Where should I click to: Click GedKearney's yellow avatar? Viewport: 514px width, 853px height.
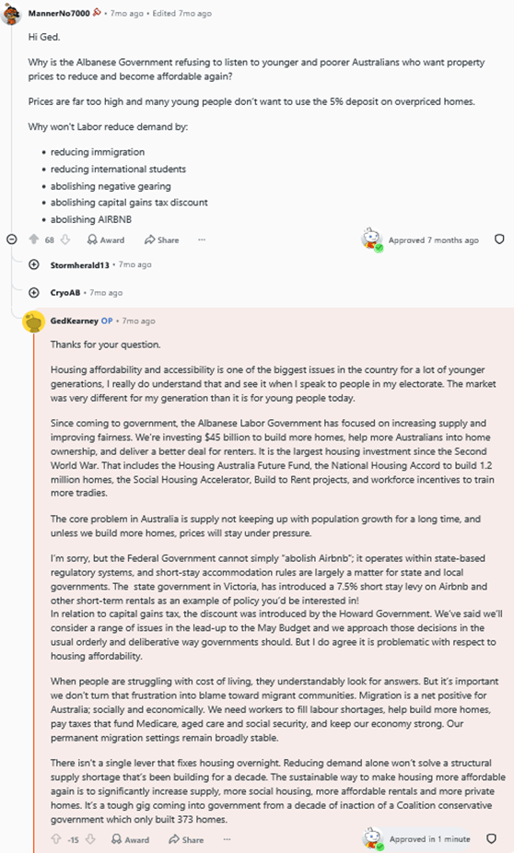(34, 322)
